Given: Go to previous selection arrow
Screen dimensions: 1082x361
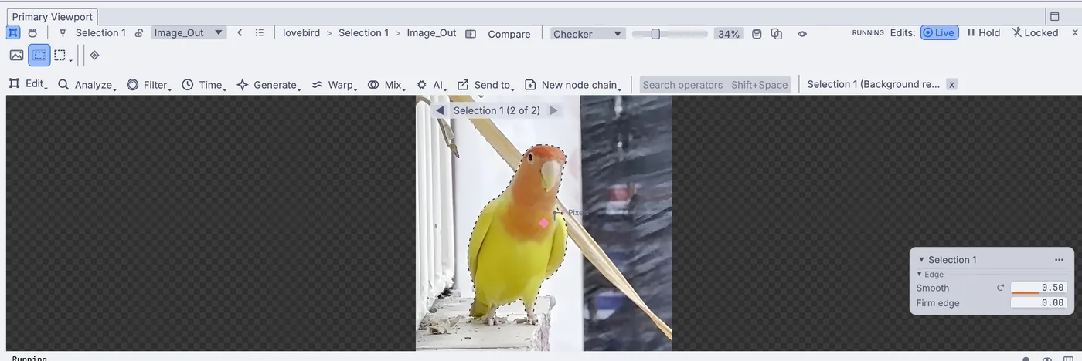Looking at the screenshot, I should pyautogui.click(x=440, y=110).
